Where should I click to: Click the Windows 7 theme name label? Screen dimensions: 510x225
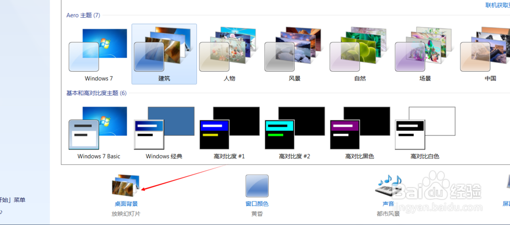pos(99,78)
